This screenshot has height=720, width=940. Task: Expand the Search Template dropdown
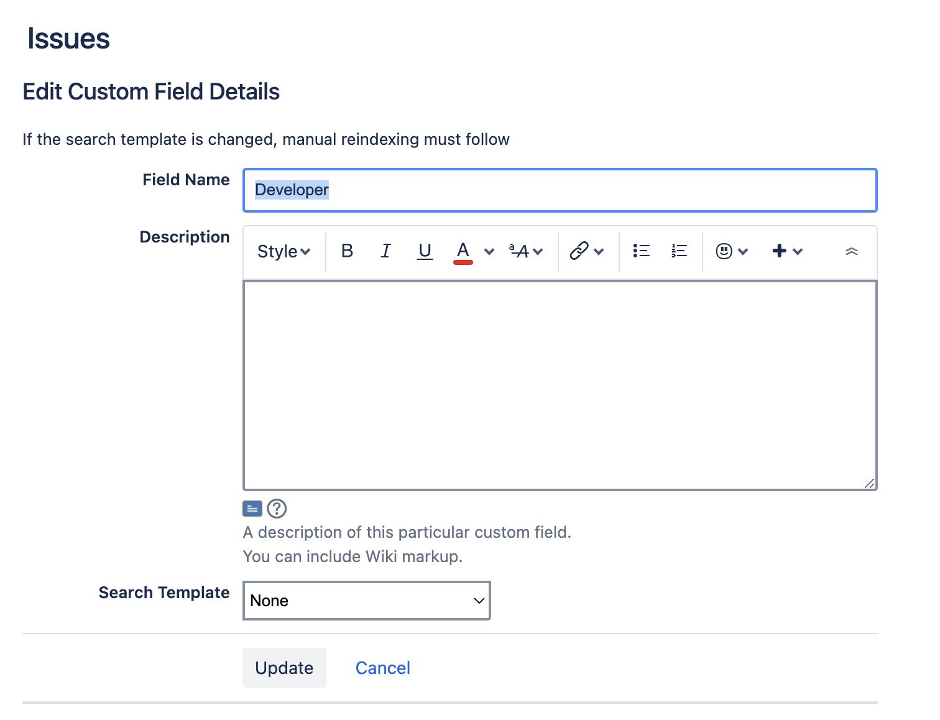pyautogui.click(x=366, y=601)
